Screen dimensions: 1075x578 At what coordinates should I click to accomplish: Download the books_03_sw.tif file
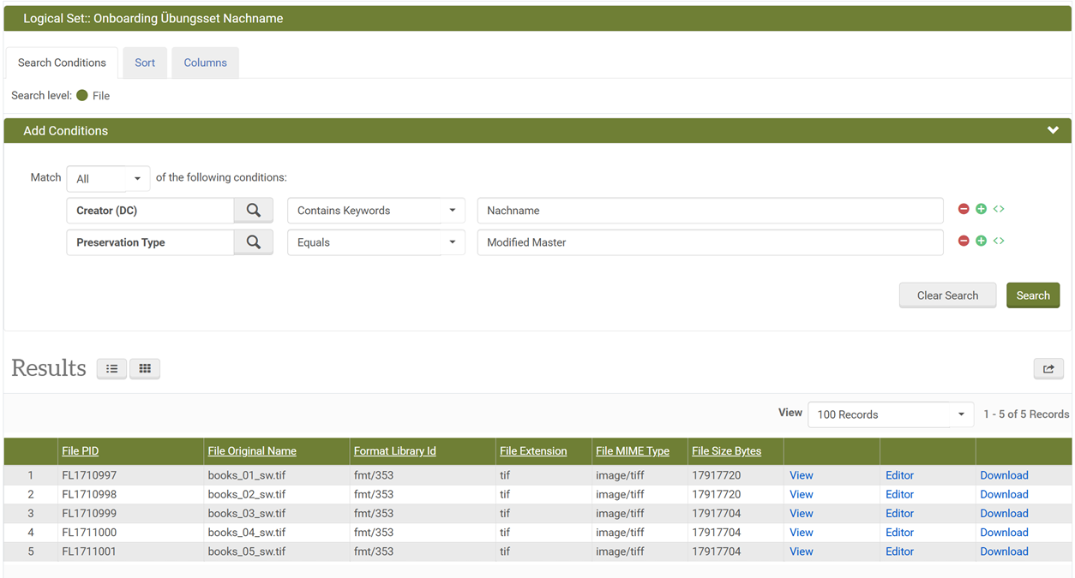[x=1004, y=514]
